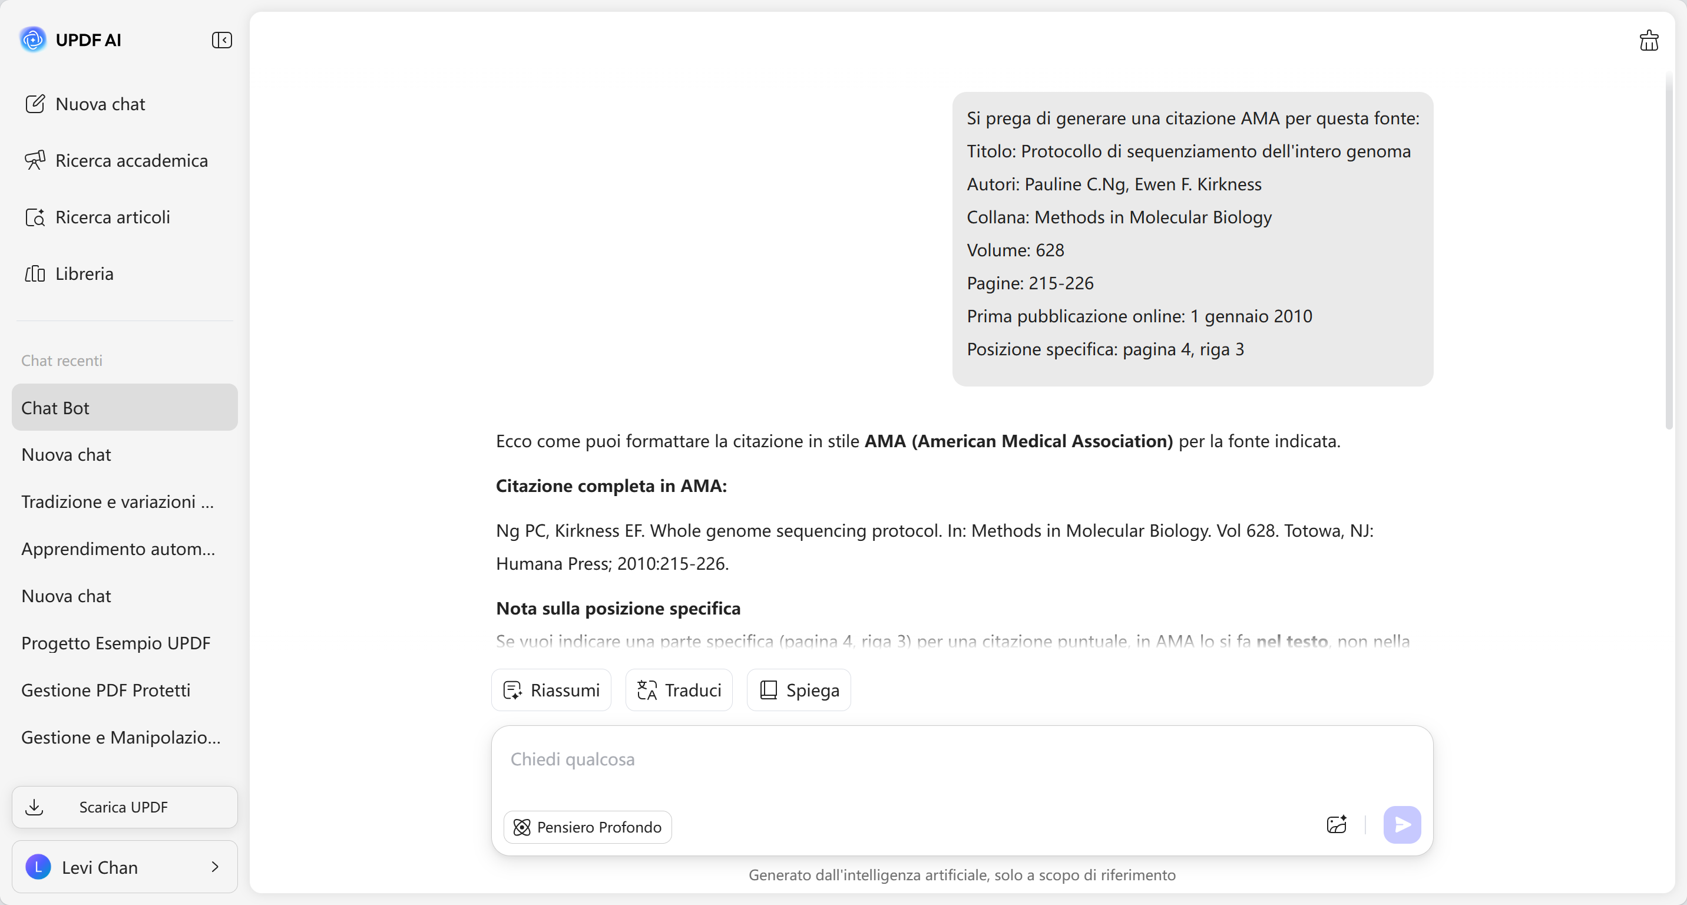Click the image upload icon

1336,824
